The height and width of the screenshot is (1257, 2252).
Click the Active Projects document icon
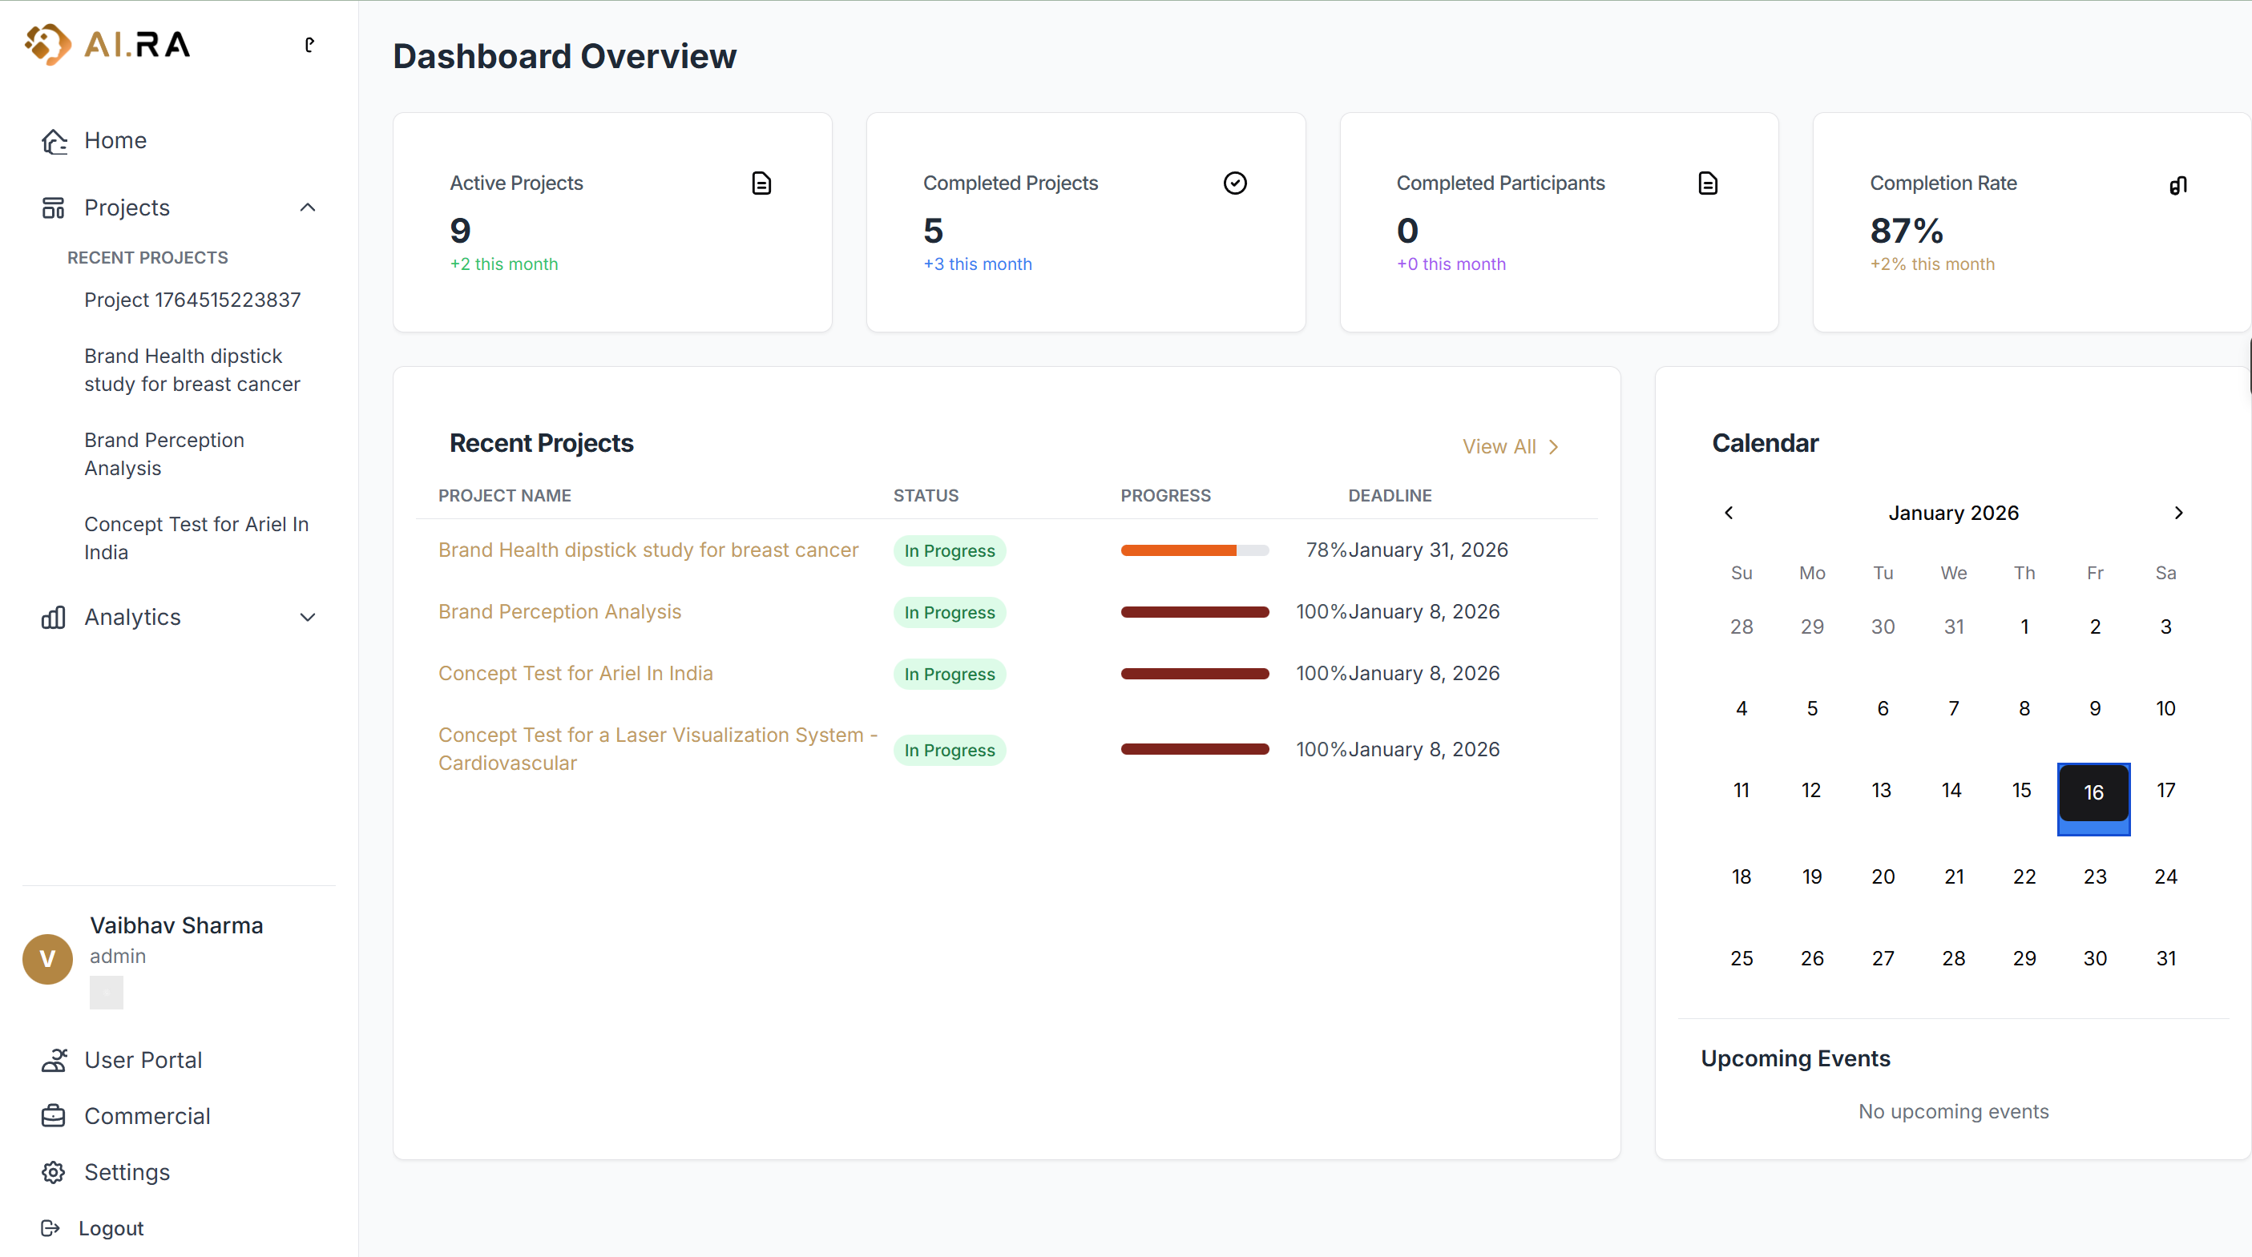(x=761, y=183)
